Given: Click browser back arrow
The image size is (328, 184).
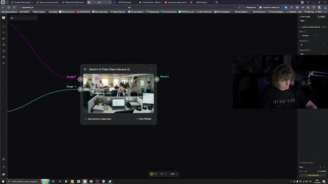Looking at the screenshot, I should [x=3, y=7].
